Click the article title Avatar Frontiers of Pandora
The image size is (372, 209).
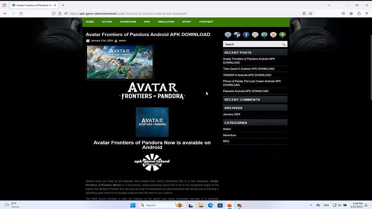pyautogui.click(x=148, y=35)
